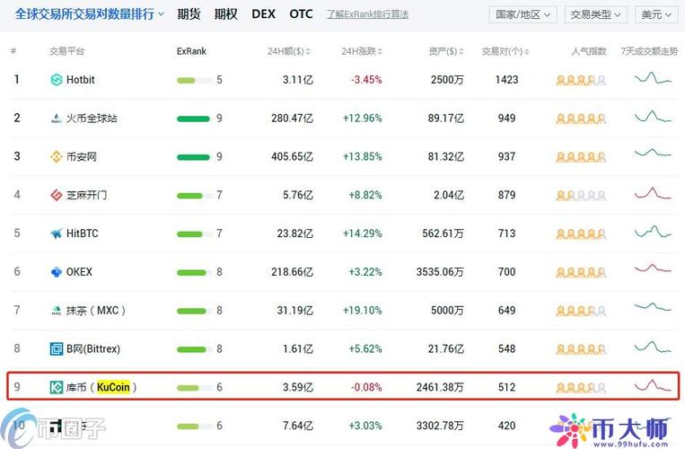This screenshot has height=449, width=685.
Task: Open the HitBTC exchange link
Action: point(82,233)
